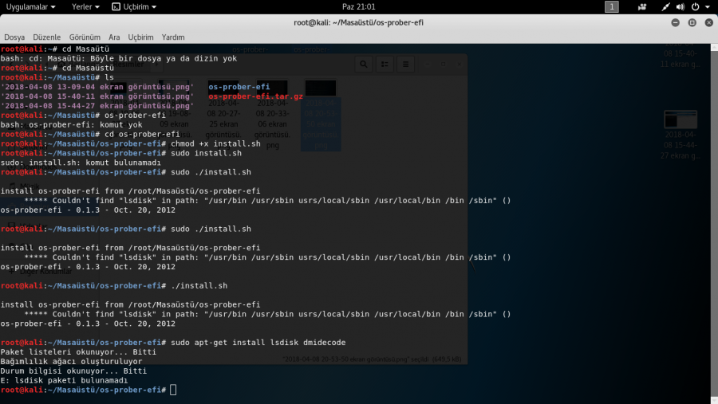Click the volume speaker icon
Viewport: 718px width, 404px height.
pos(681,7)
